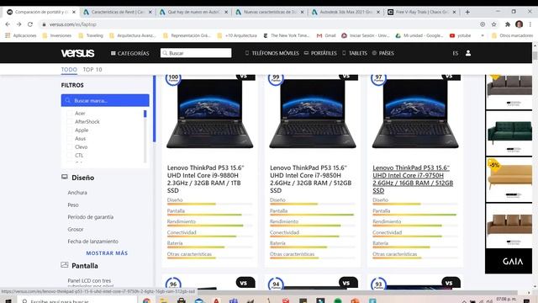
Task: Go back in browser history
Action: pyautogui.click(x=8, y=24)
